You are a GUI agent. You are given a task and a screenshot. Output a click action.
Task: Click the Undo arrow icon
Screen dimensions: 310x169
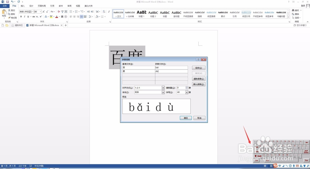[12, 2]
